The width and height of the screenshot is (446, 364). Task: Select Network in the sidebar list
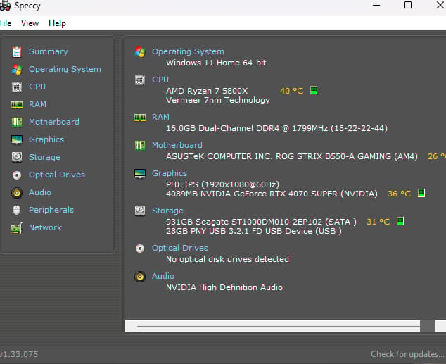click(45, 227)
